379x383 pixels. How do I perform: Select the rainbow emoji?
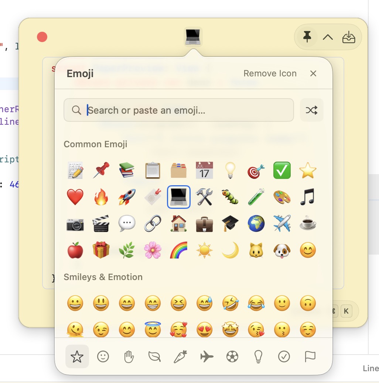pyautogui.click(x=179, y=250)
